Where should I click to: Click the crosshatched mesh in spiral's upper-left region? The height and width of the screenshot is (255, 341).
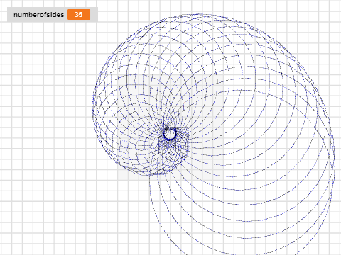coord(133,71)
